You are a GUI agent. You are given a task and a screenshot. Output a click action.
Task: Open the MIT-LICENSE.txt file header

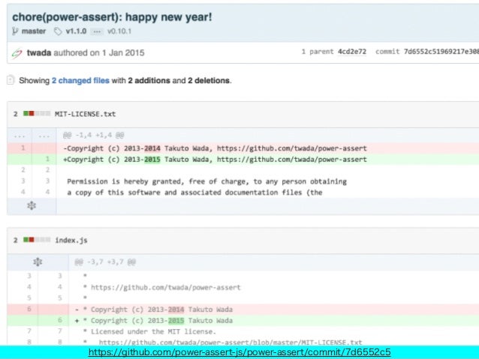click(x=85, y=114)
